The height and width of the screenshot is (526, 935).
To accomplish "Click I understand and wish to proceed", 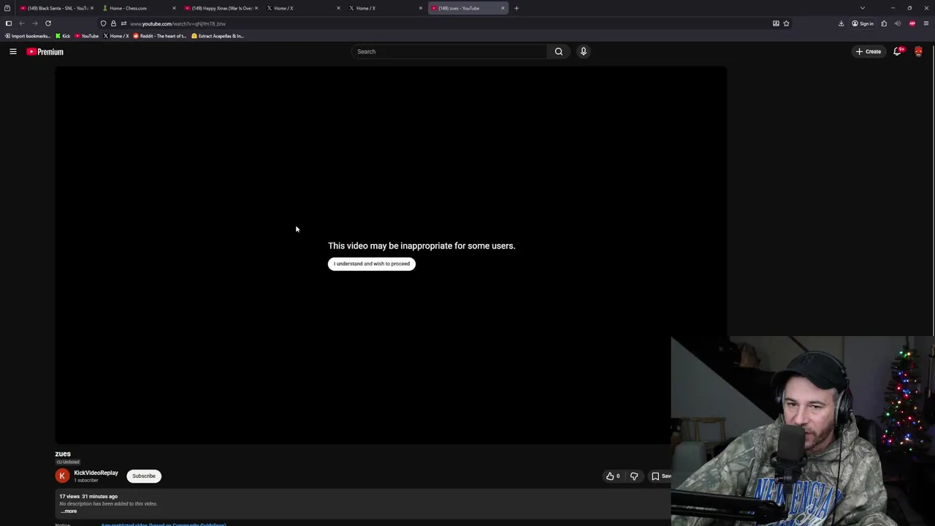I will pyautogui.click(x=372, y=264).
